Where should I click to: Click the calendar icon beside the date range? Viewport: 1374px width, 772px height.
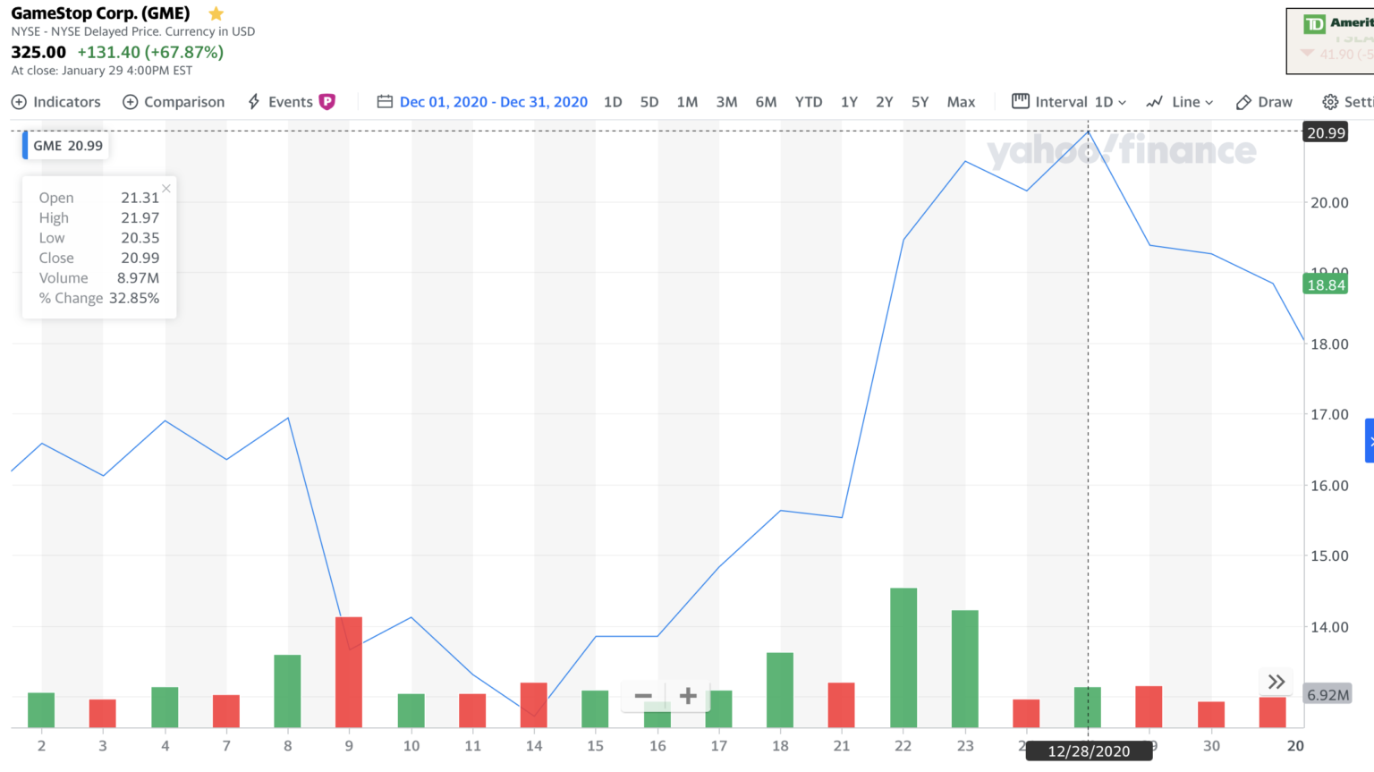click(384, 101)
